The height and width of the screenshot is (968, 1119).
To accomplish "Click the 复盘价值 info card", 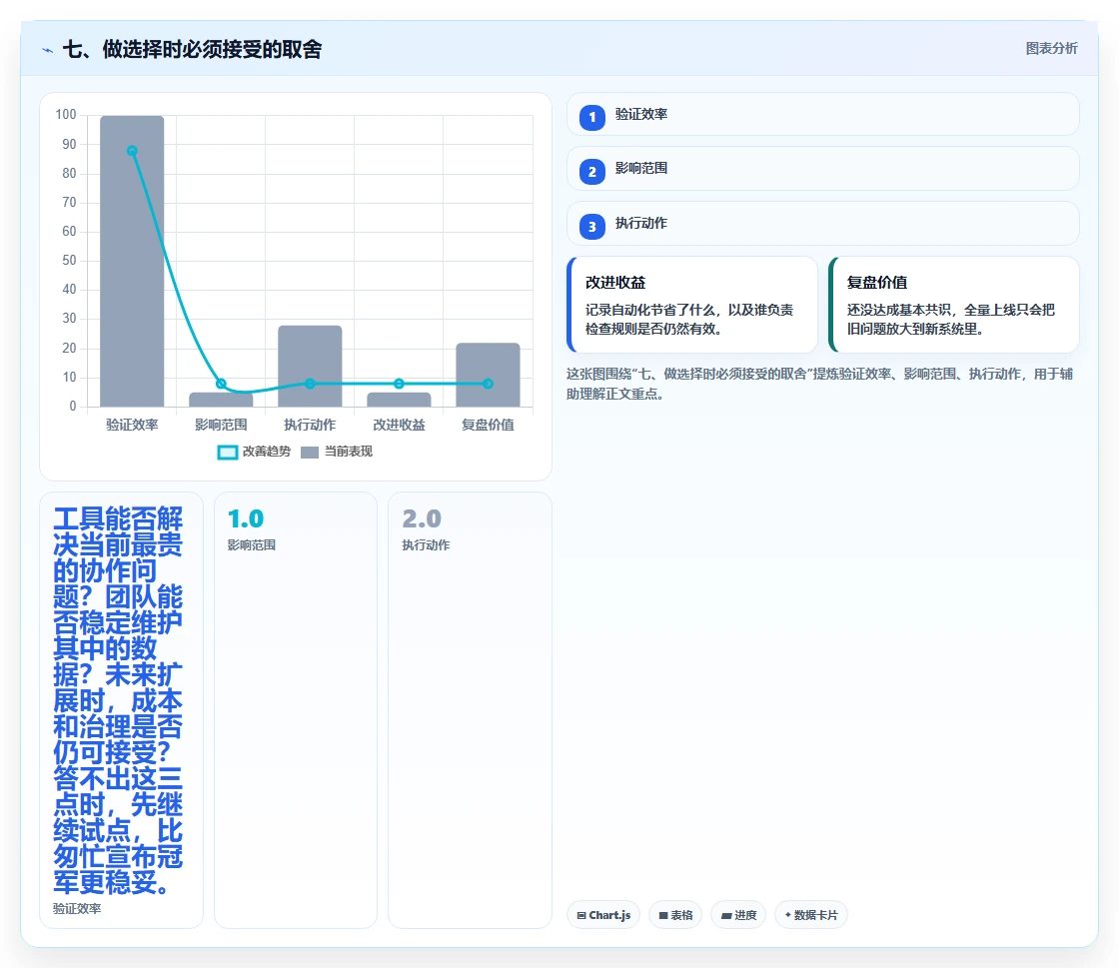I will [953, 305].
